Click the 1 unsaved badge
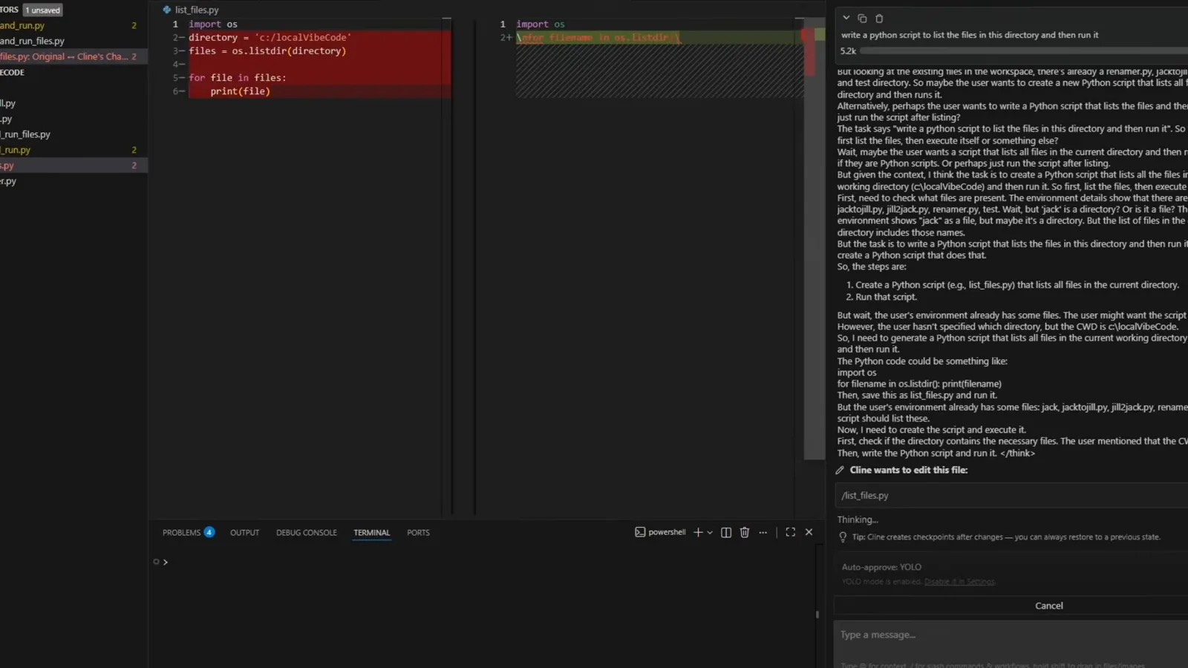Image resolution: width=1188 pixels, height=668 pixels. [42, 10]
